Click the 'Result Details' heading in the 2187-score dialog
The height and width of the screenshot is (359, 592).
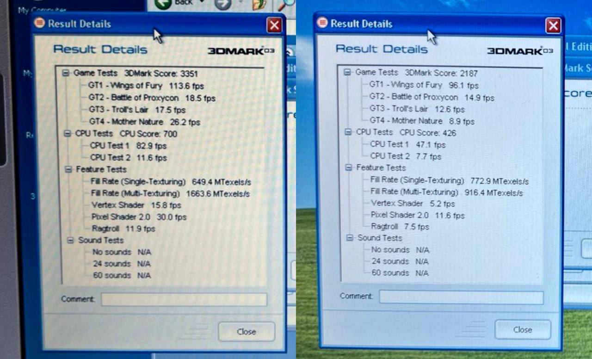click(x=382, y=49)
